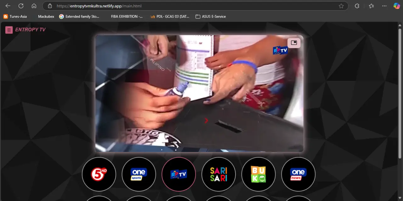Open browser extensions menu

pos(357,6)
